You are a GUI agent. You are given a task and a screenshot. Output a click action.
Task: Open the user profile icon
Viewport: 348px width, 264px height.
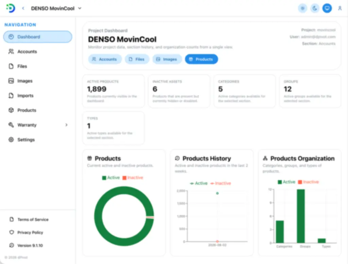340,8
